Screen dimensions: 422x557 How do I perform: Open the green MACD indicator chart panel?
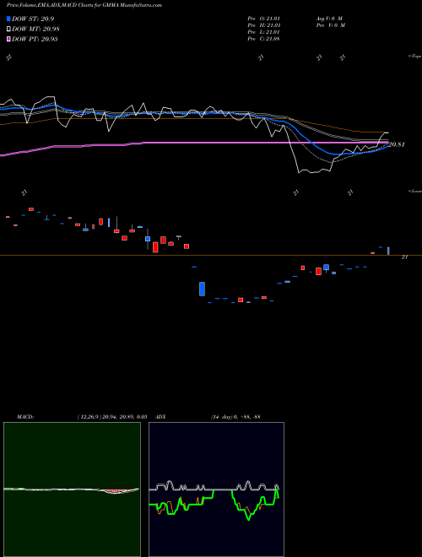pyautogui.click(x=72, y=489)
